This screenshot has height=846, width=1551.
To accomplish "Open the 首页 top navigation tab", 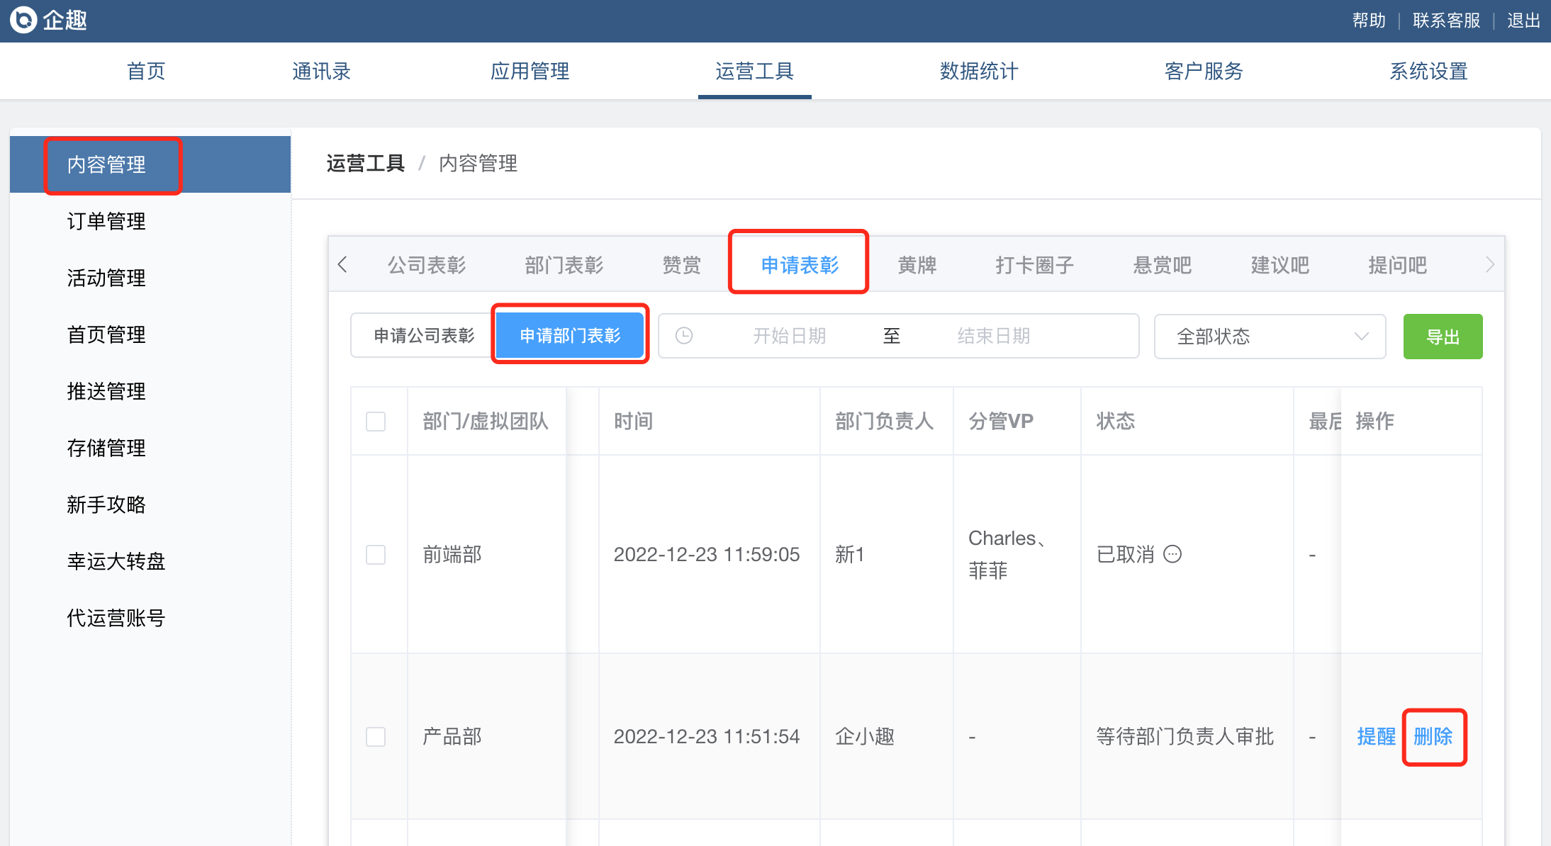I will 146,71.
